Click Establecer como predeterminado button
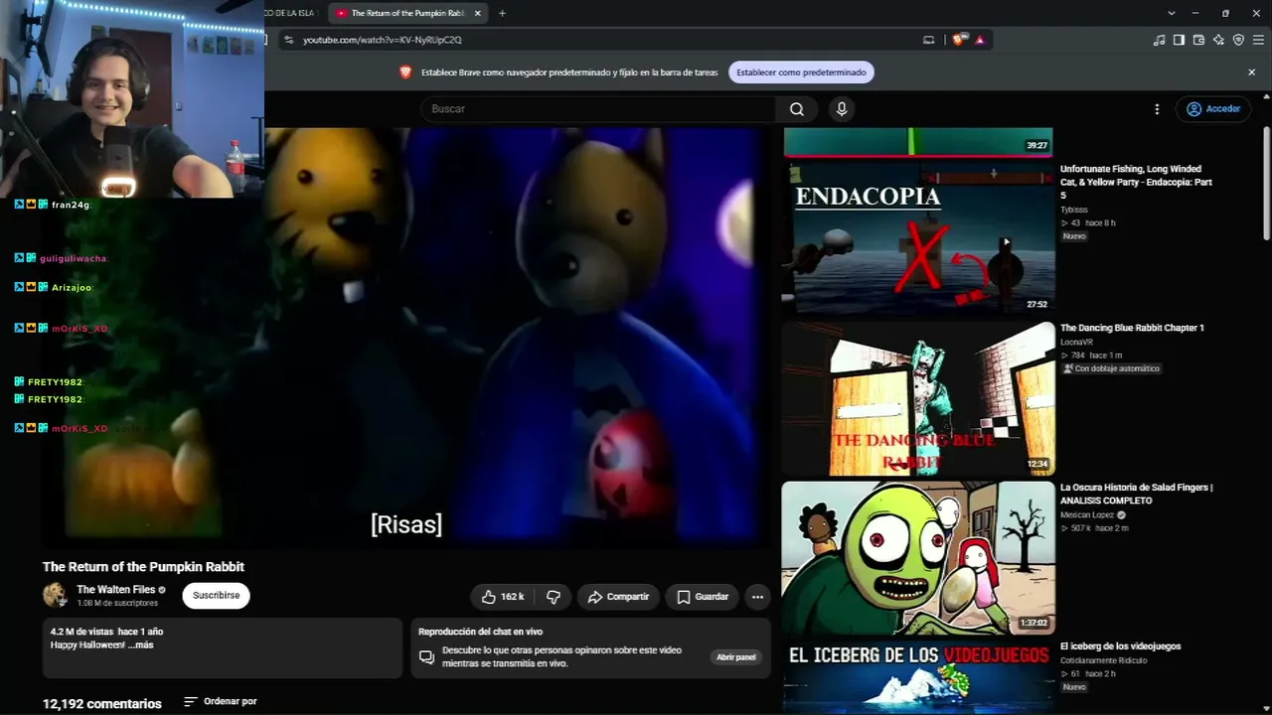 point(801,72)
